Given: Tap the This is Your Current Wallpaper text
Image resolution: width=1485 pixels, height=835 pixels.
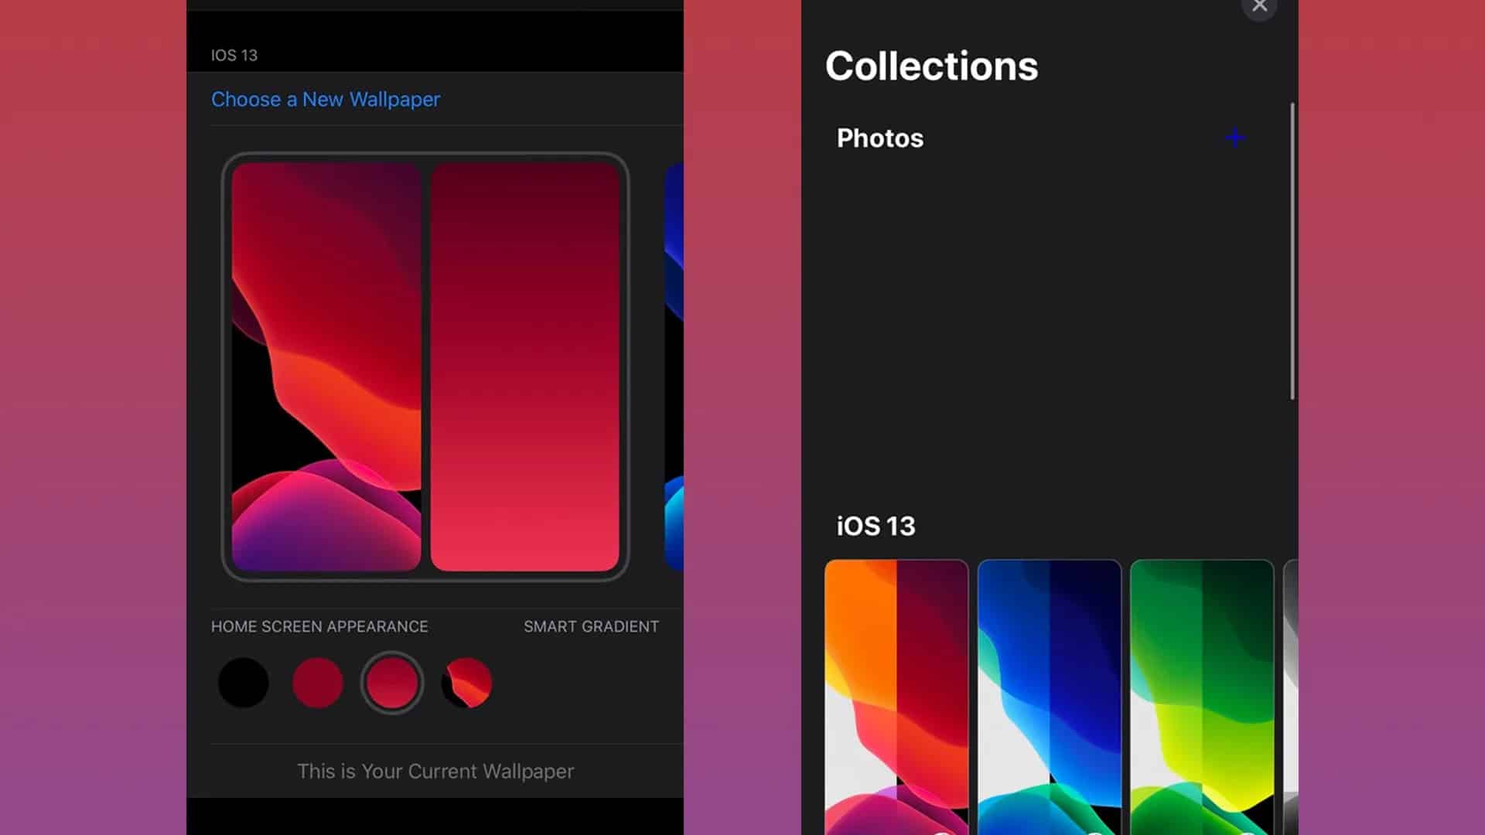Looking at the screenshot, I should click(x=435, y=771).
